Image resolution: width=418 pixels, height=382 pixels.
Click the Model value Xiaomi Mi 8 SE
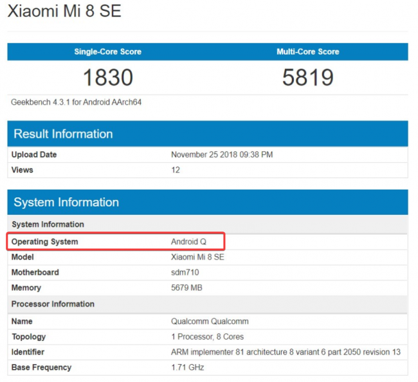click(x=197, y=257)
